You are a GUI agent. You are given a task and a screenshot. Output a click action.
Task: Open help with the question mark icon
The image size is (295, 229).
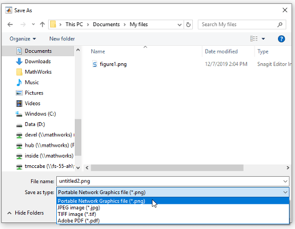(281, 39)
